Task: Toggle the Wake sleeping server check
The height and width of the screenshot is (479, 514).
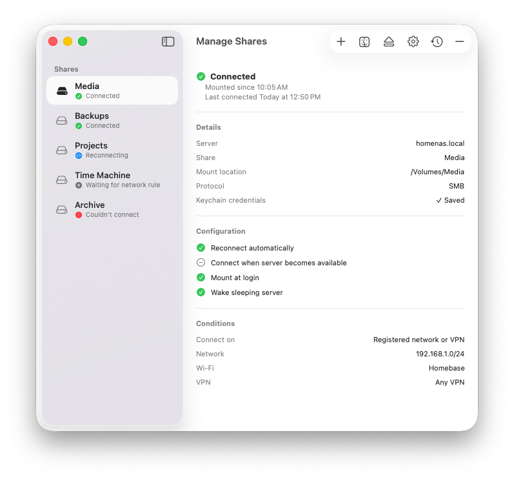Action: point(201,292)
